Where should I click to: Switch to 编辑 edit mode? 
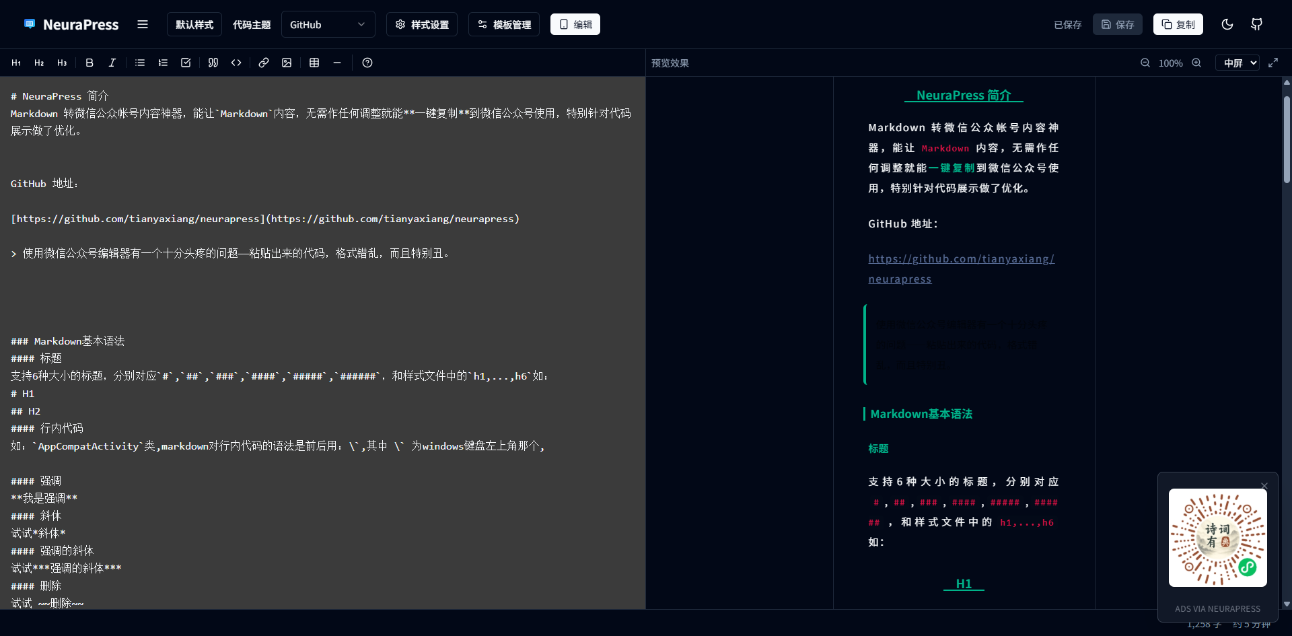(575, 24)
